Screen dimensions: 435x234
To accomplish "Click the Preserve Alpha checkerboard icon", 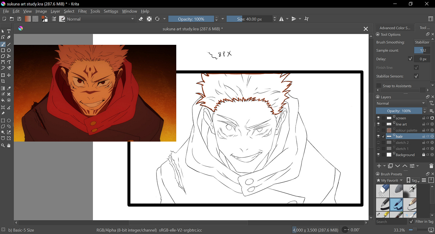I will click(x=149, y=19).
